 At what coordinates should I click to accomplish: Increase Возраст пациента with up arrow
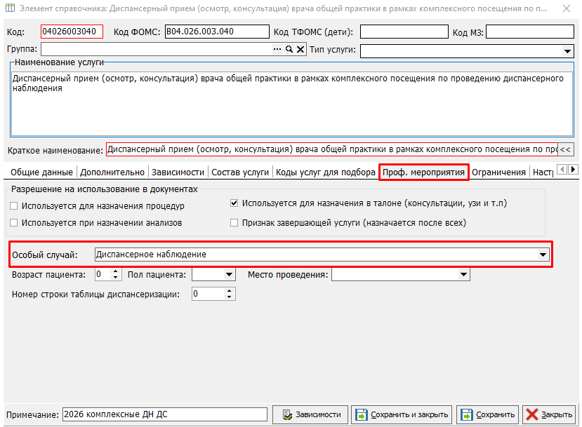pyautogui.click(x=116, y=271)
